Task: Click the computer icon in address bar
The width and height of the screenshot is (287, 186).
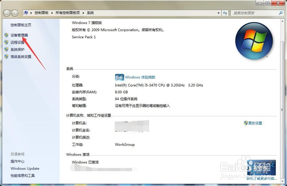Action: coord(26,13)
